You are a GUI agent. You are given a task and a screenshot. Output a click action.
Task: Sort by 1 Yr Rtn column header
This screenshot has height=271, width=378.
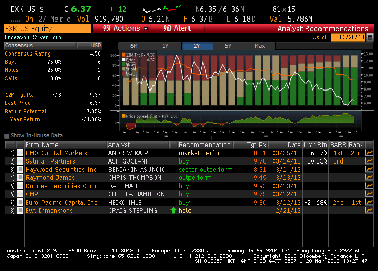(315, 145)
